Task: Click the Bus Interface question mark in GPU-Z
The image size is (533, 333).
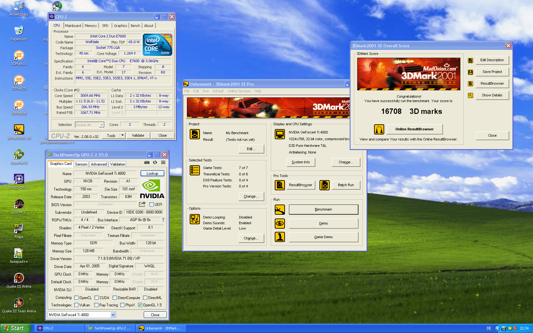Action: coord(163,220)
